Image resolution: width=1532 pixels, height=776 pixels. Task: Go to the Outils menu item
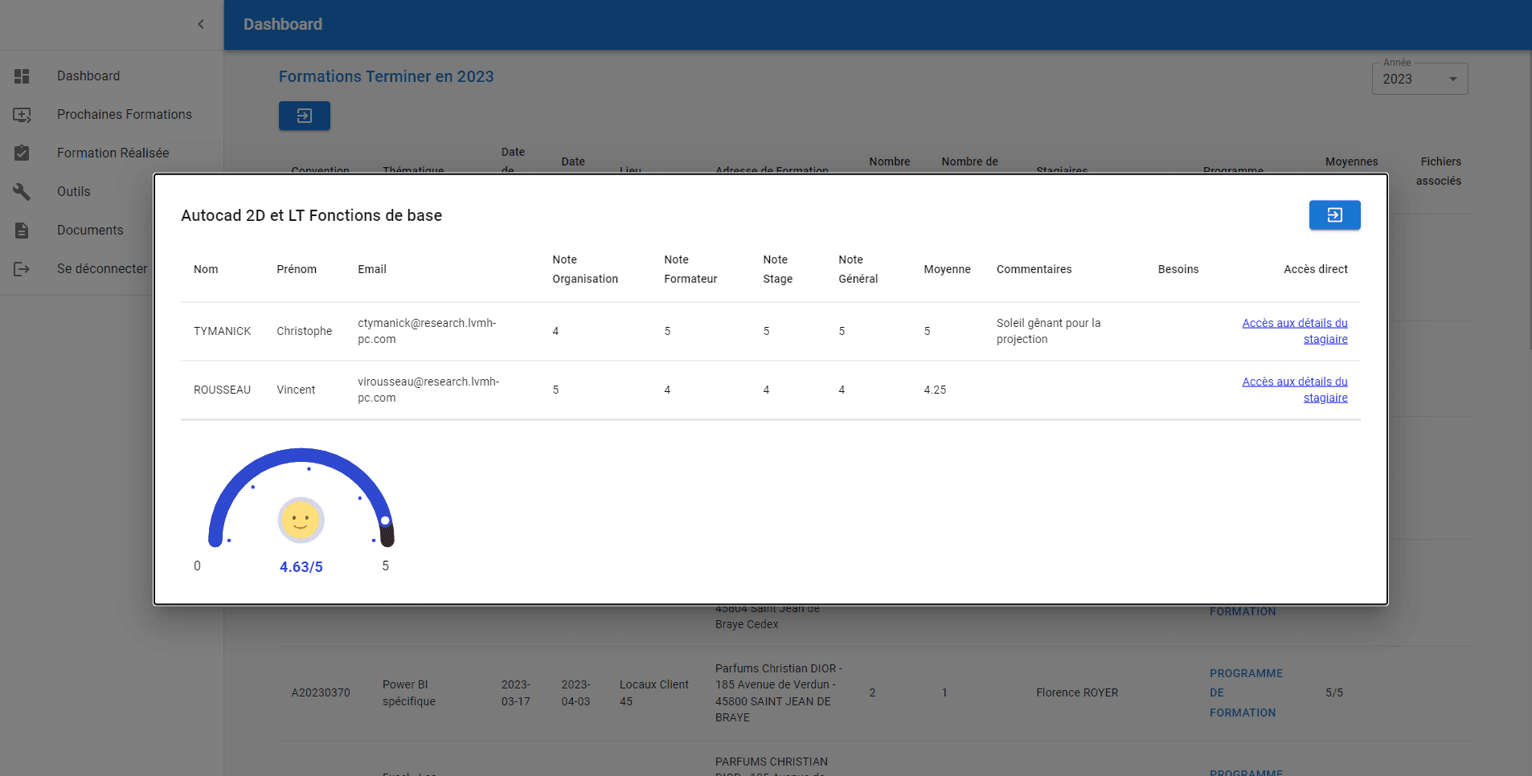[74, 192]
